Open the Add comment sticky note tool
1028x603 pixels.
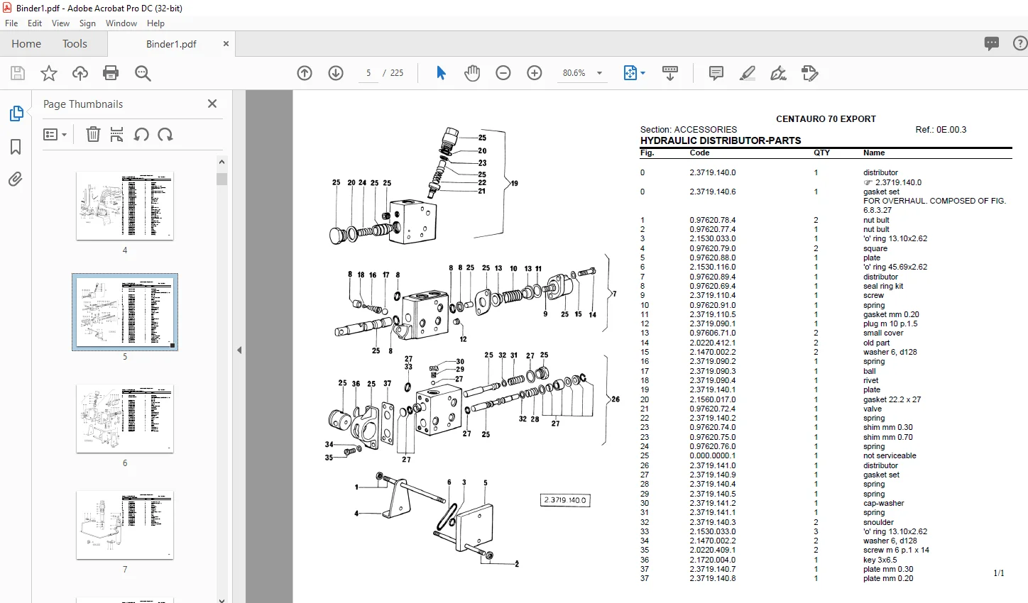(x=716, y=73)
